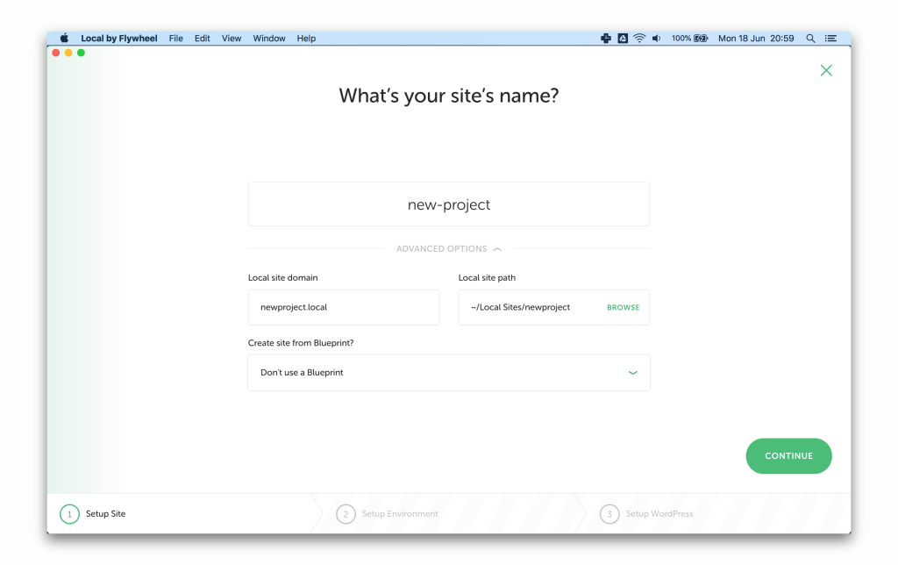Click the volume speaker icon
898x565 pixels.
click(x=656, y=39)
